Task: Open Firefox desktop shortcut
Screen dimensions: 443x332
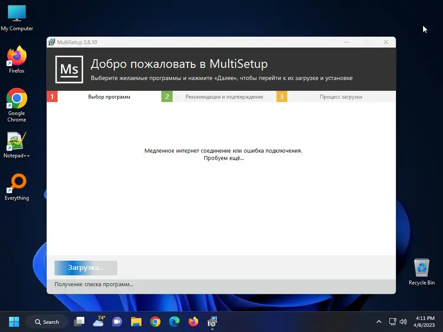Action: 17,60
